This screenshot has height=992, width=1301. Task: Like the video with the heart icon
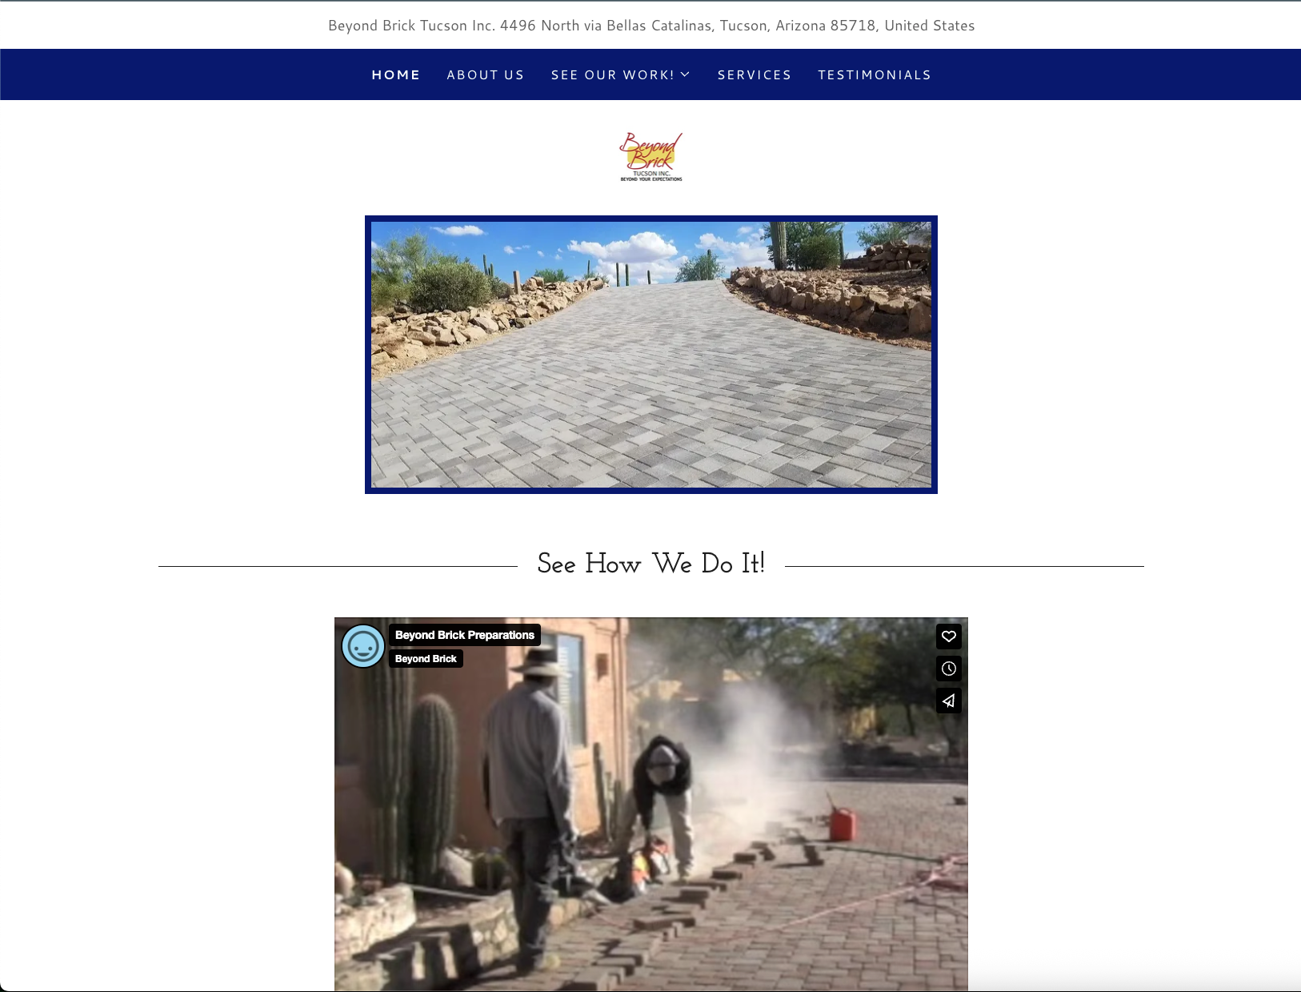click(x=948, y=637)
